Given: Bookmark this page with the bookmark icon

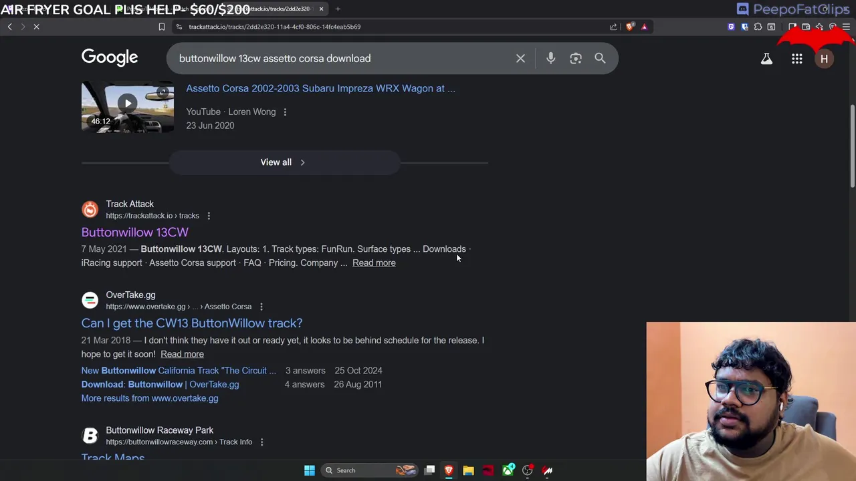Looking at the screenshot, I should (161, 27).
